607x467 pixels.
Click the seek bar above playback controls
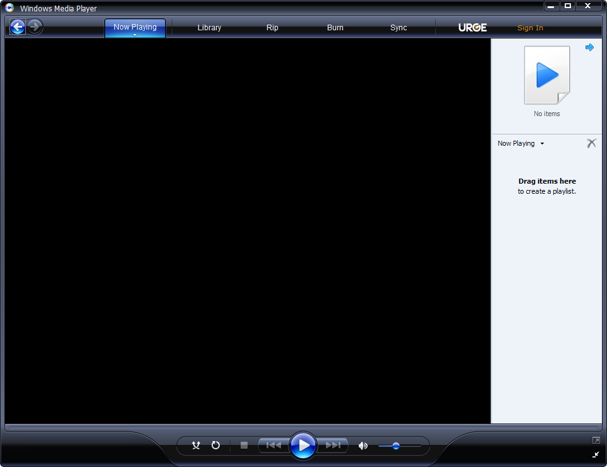pos(303,428)
